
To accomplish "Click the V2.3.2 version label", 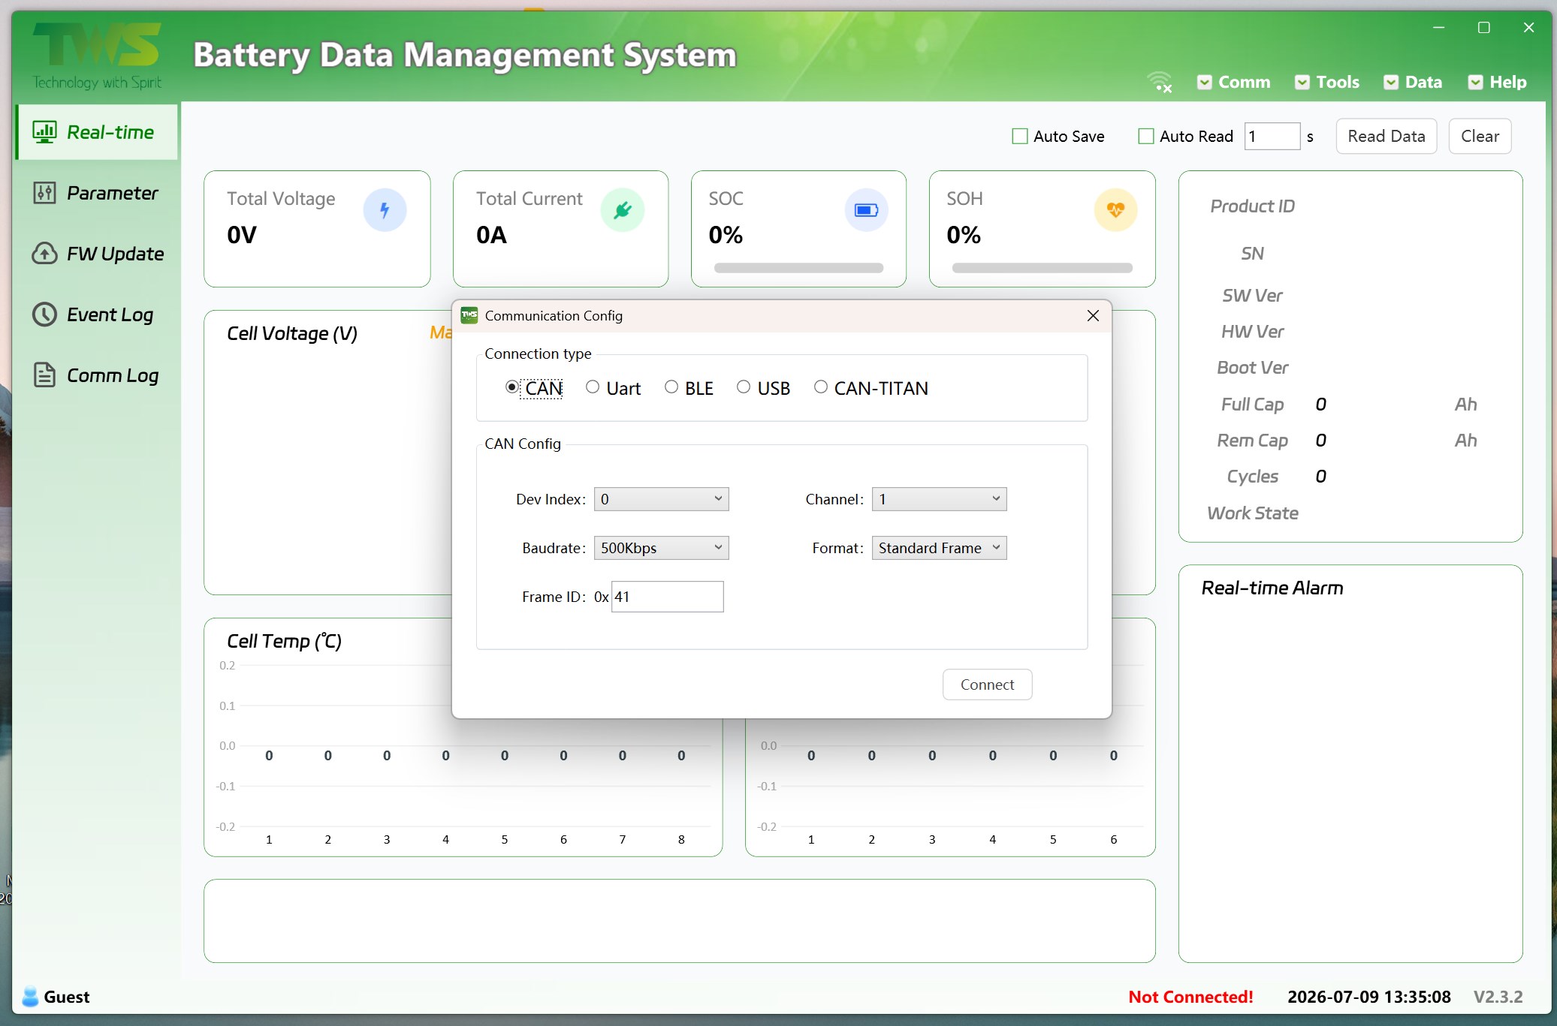I will (x=1498, y=997).
